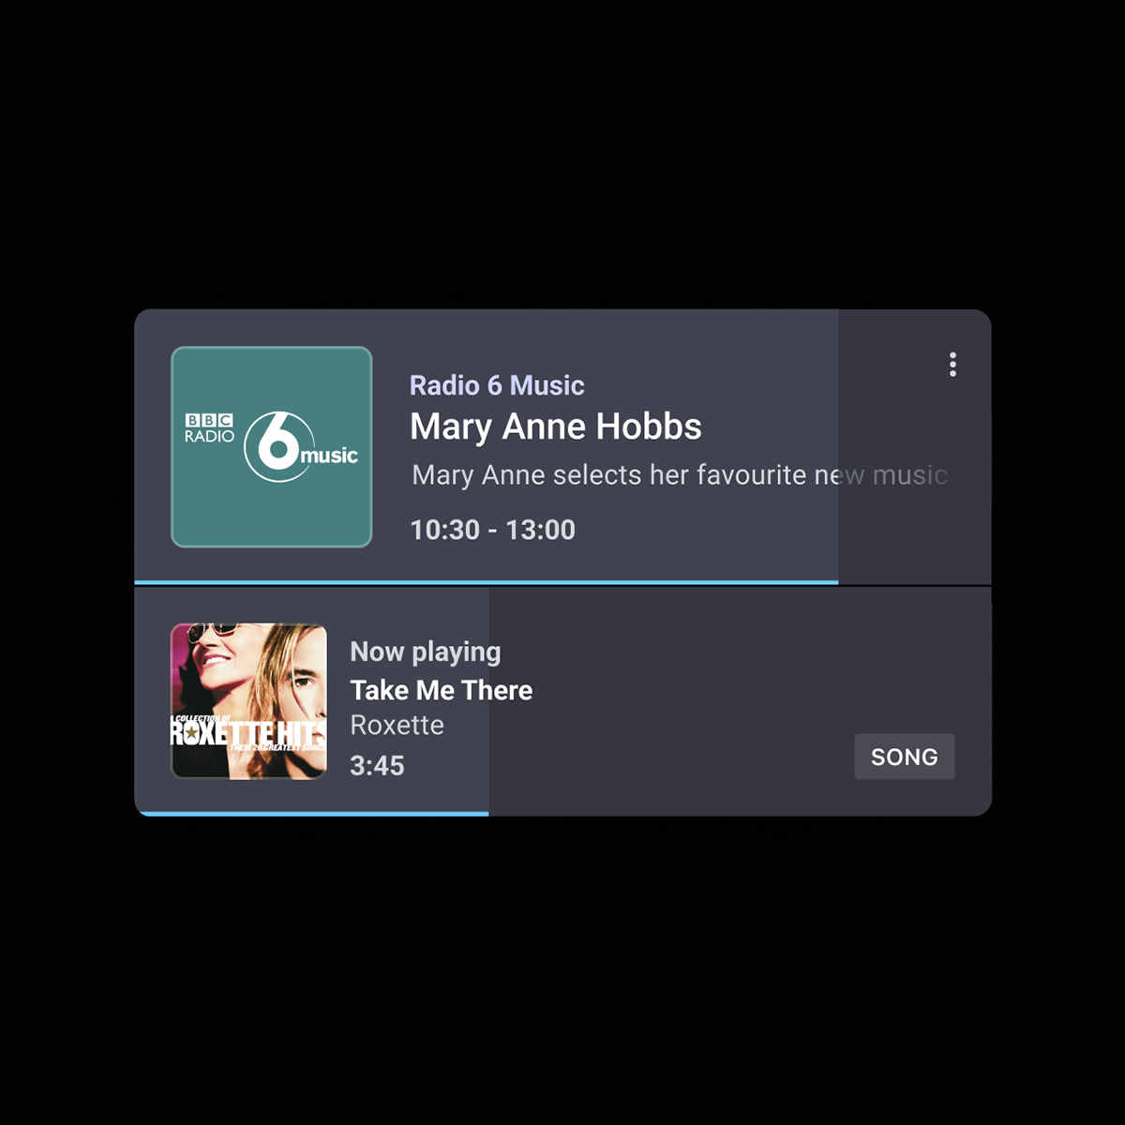Click the circled 6 in the station logo
This screenshot has height=1125, width=1125.
[272, 447]
